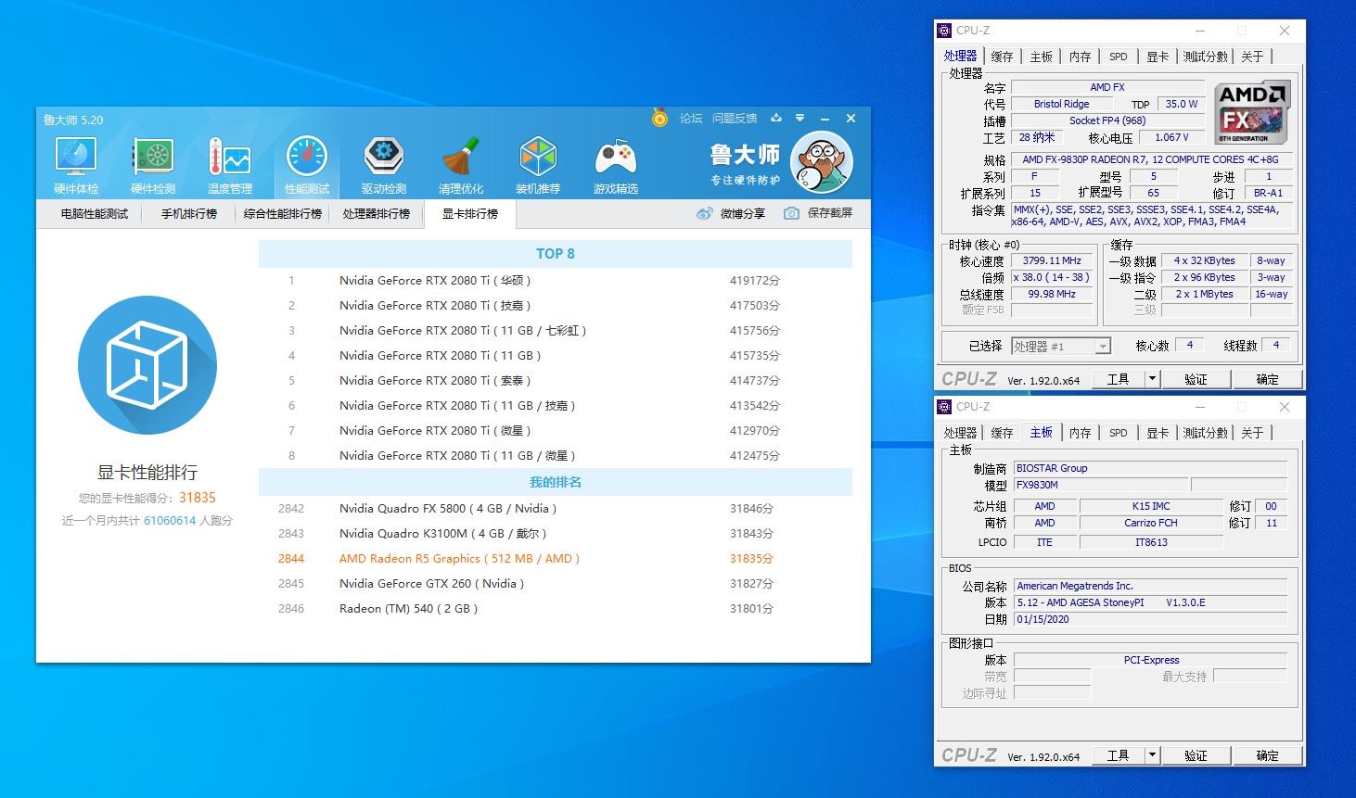The image size is (1356, 798).
Task: Click 确定 button in lower CPU-Z window
Action: [1267, 755]
